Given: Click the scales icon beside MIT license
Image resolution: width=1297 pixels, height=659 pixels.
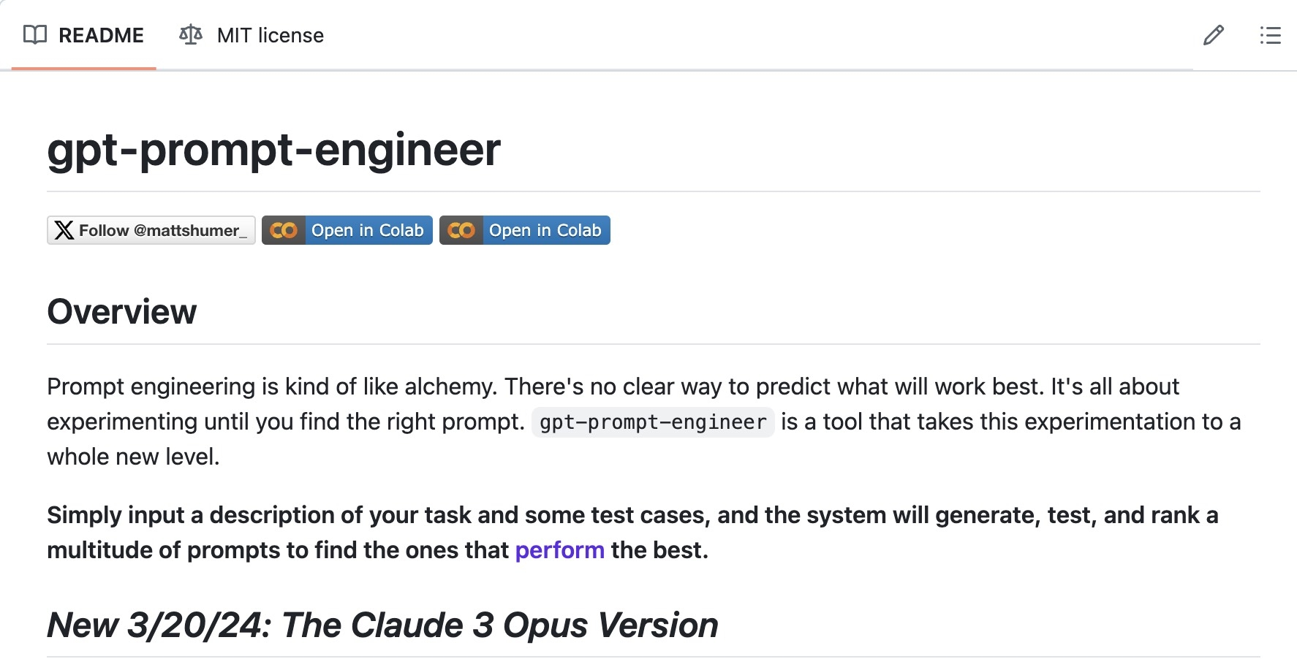Looking at the screenshot, I should (x=191, y=34).
